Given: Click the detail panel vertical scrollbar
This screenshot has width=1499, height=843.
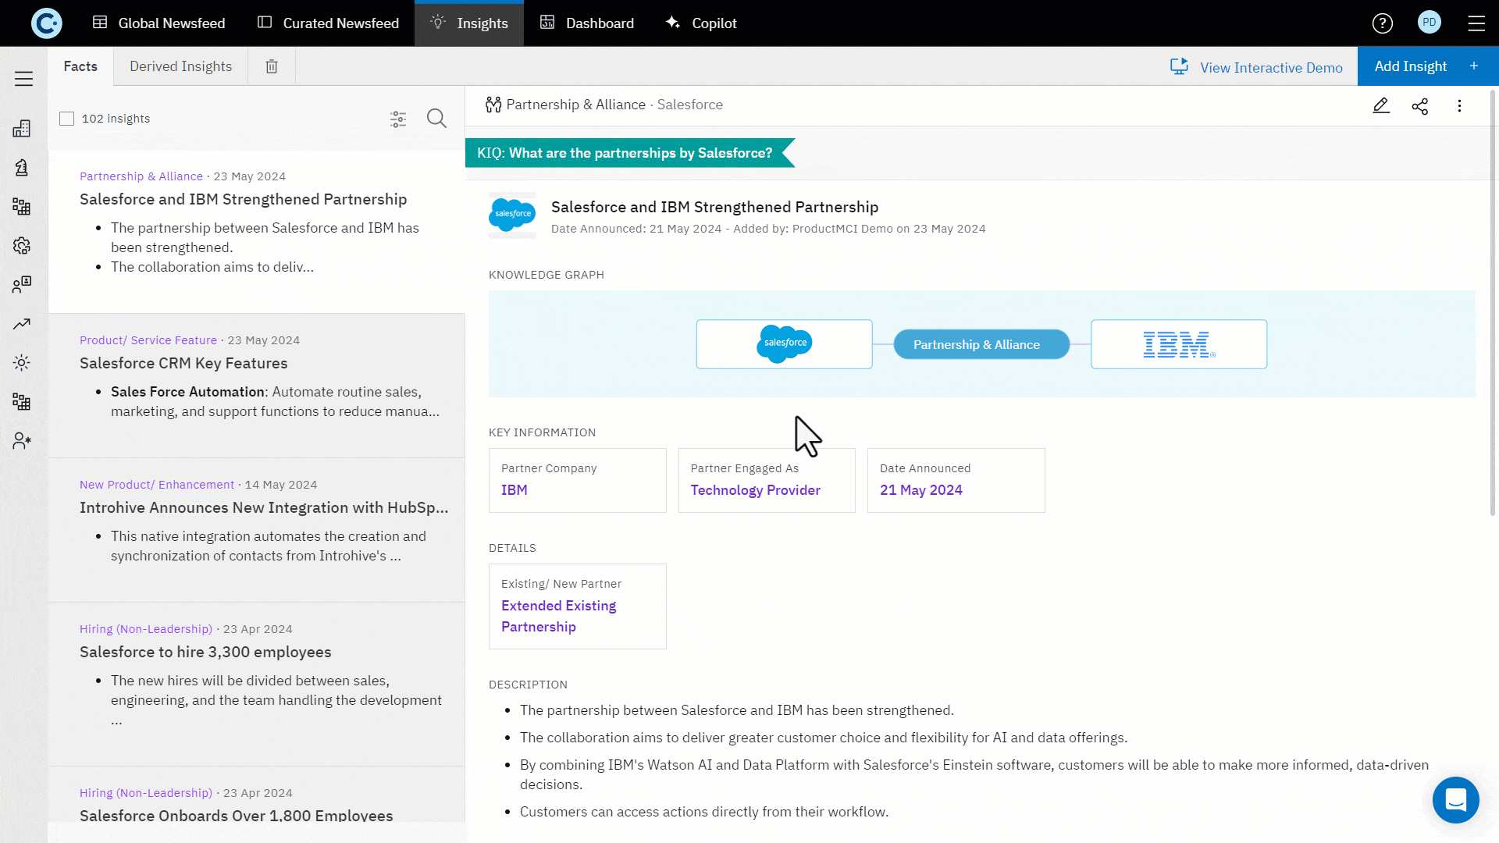Looking at the screenshot, I should [x=1493, y=304].
